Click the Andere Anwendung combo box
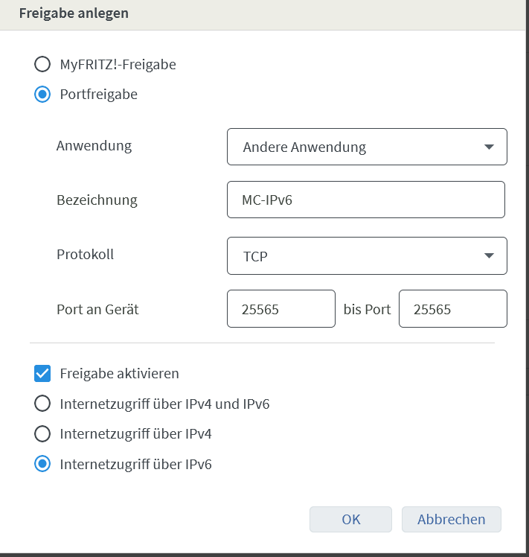The width and height of the screenshot is (529, 557). coord(367,147)
